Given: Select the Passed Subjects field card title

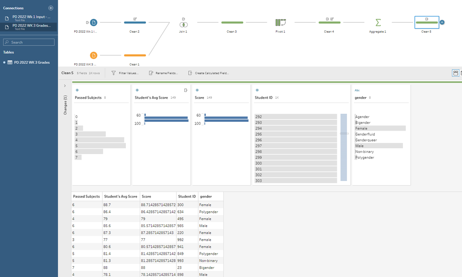Looking at the screenshot, I should pyautogui.click(x=88, y=98).
